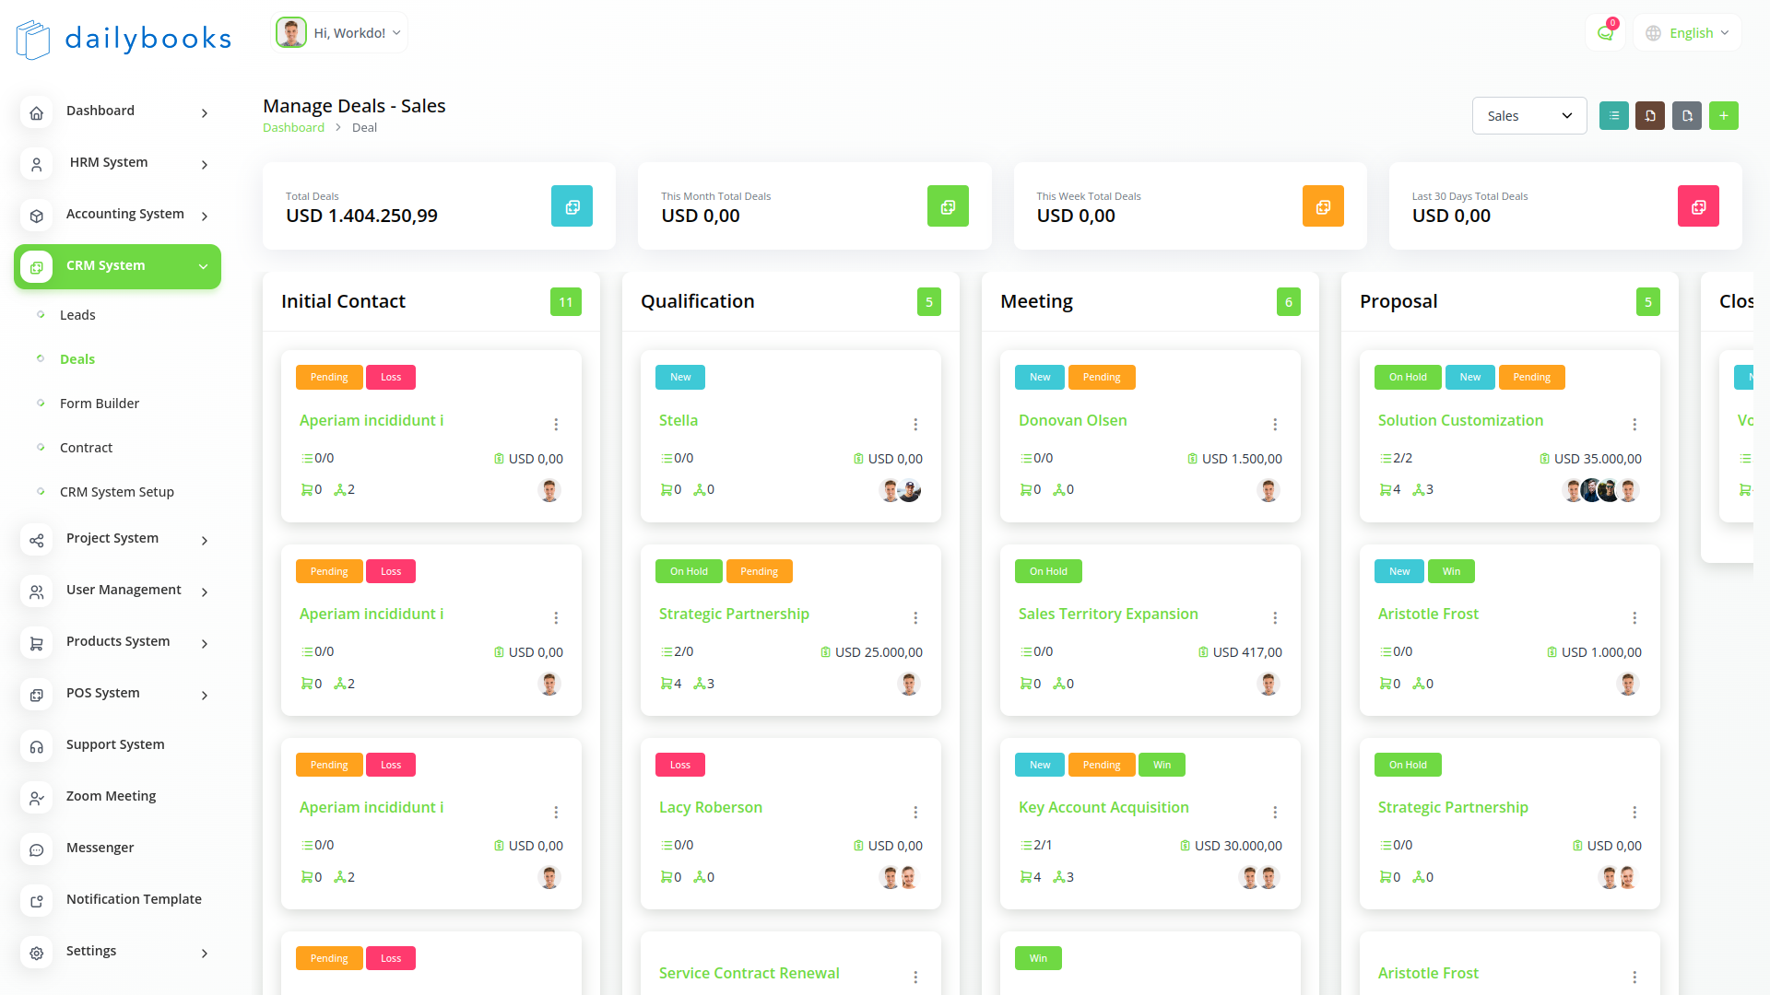This screenshot has width=1770, height=995.
Task: Click avatars on Solution Customization card
Action: [1600, 490]
